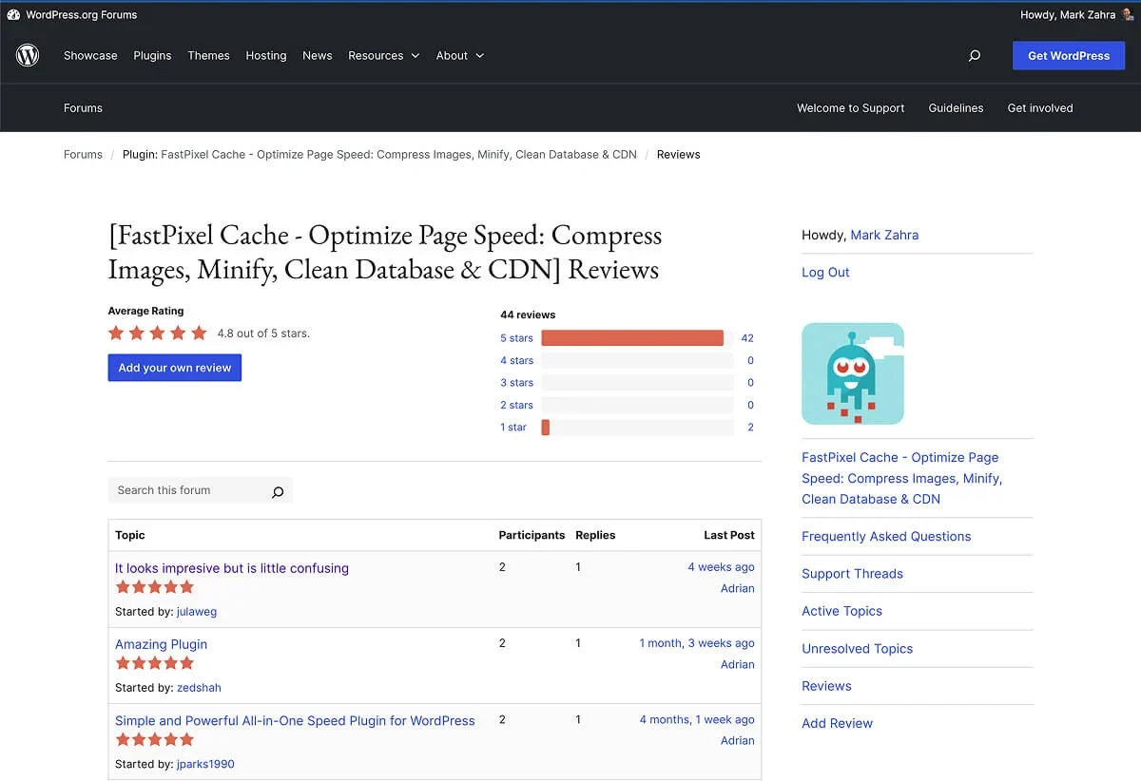The width and height of the screenshot is (1141, 781).
Task: Open the search magnifier in the header
Action: (975, 56)
